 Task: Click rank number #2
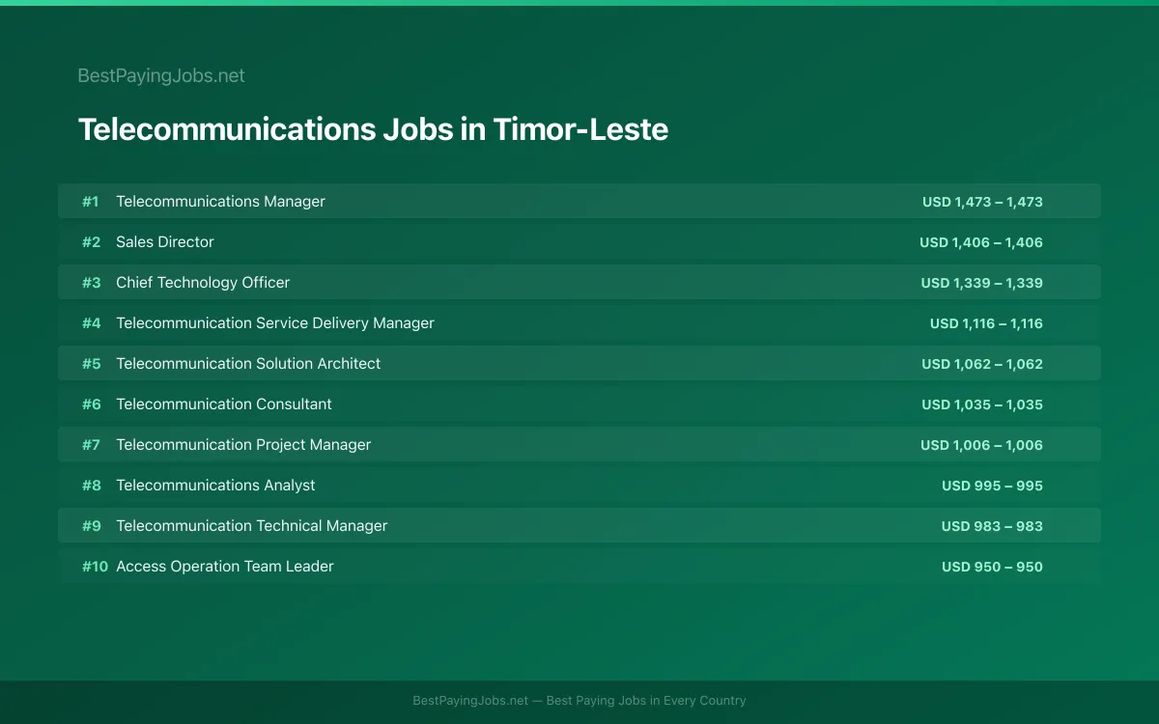[x=91, y=242]
